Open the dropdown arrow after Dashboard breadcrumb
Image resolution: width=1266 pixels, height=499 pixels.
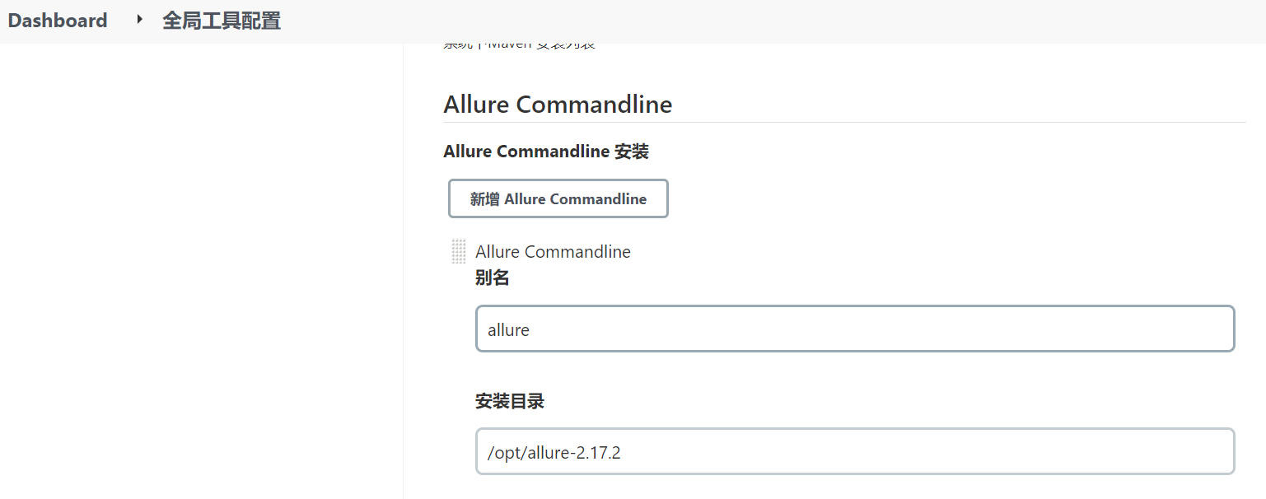click(x=139, y=19)
